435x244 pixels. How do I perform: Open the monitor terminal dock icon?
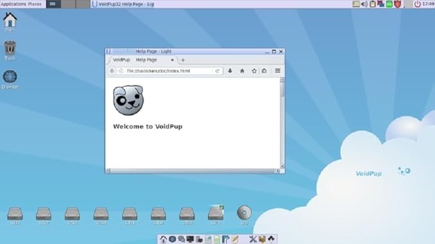pos(190,239)
